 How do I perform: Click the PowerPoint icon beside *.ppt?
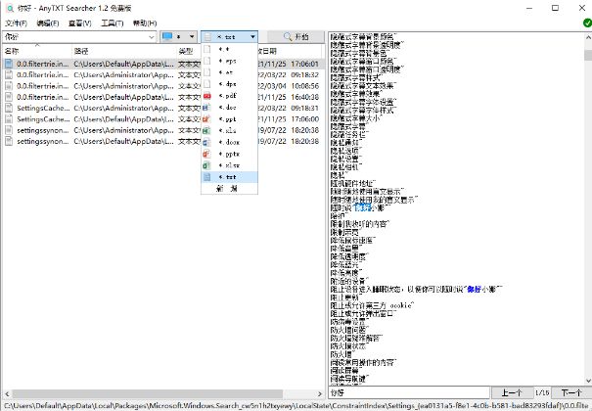(206, 119)
